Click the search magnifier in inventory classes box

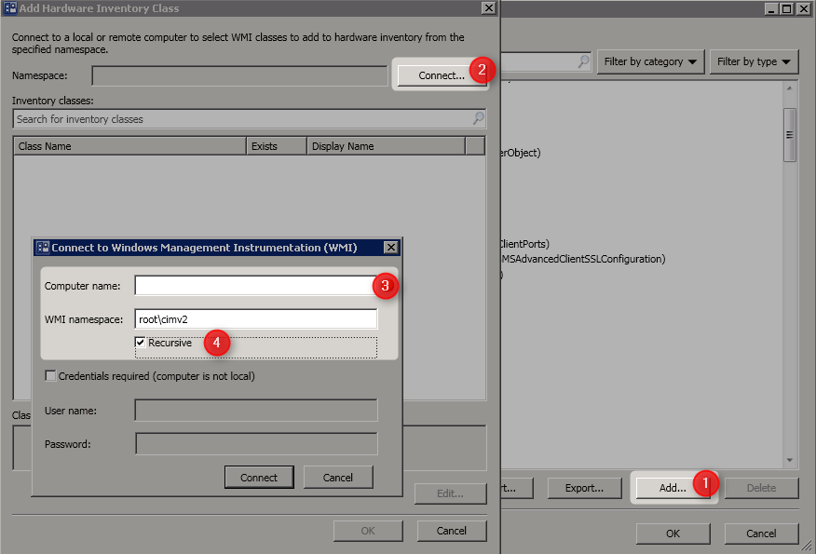[x=478, y=118]
